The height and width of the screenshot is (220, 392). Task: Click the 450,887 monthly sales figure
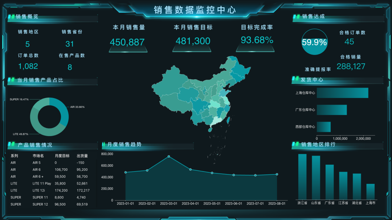click(128, 41)
